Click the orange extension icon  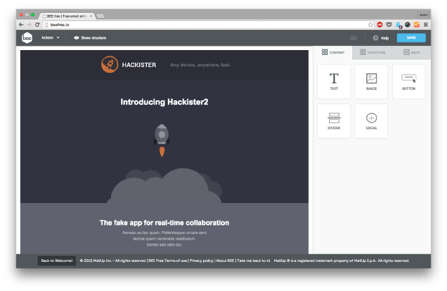point(417,25)
